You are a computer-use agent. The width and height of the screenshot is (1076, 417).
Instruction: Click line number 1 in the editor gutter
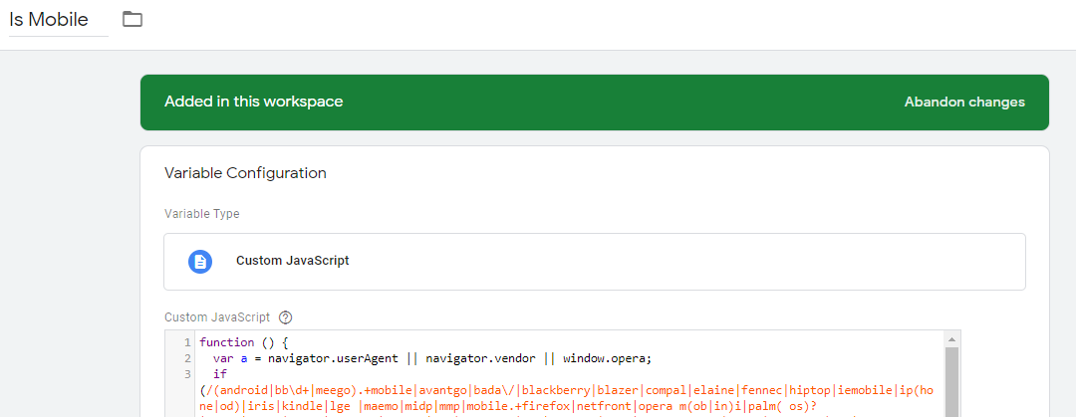[187, 343]
